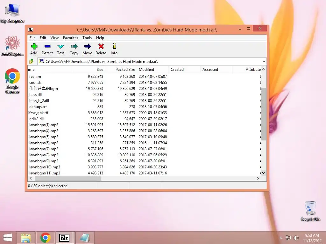The width and height of the screenshot is (326, 244).
Task: Open the File menu
Action: click(x=32, y=38)
